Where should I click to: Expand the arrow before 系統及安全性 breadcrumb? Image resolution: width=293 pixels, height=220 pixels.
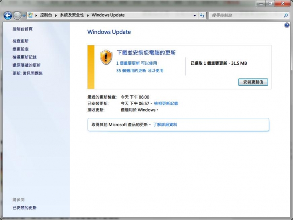(x=56, y=15)
